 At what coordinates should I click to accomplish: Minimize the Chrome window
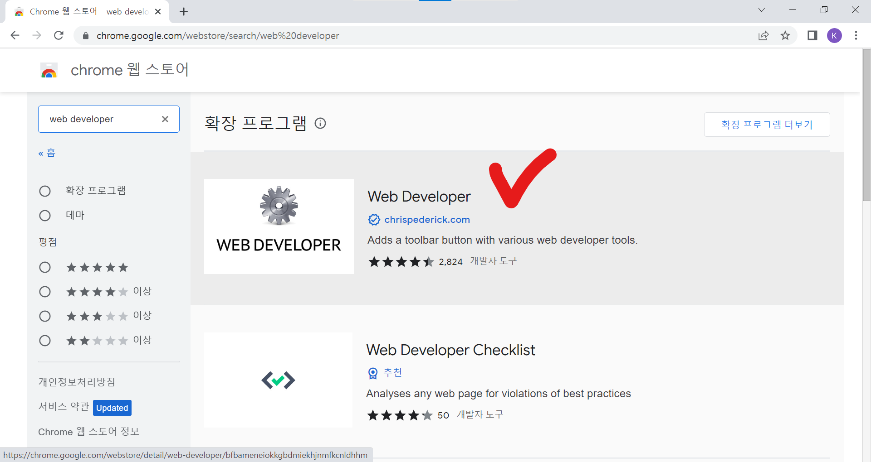(793, 10)
